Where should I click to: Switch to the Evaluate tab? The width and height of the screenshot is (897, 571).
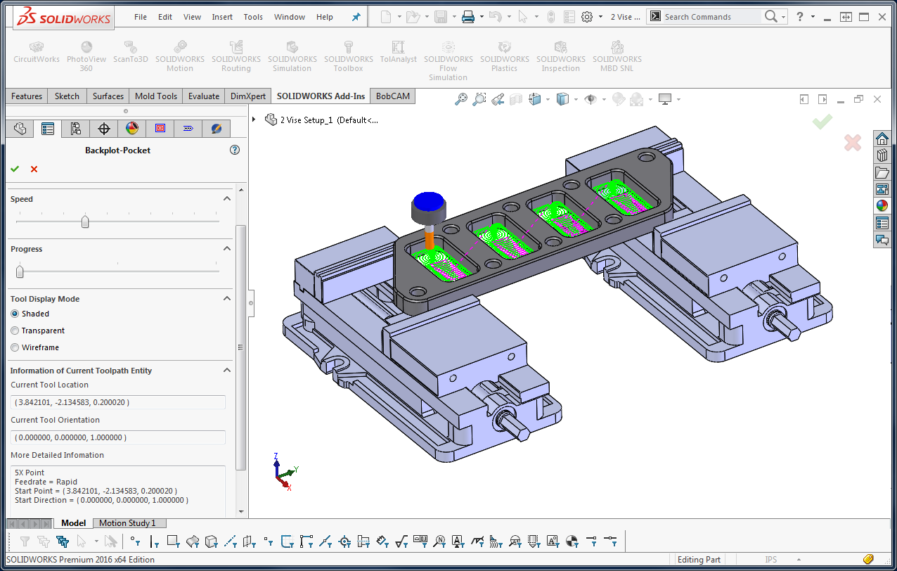pyautogui.click(x=204, y=96)
